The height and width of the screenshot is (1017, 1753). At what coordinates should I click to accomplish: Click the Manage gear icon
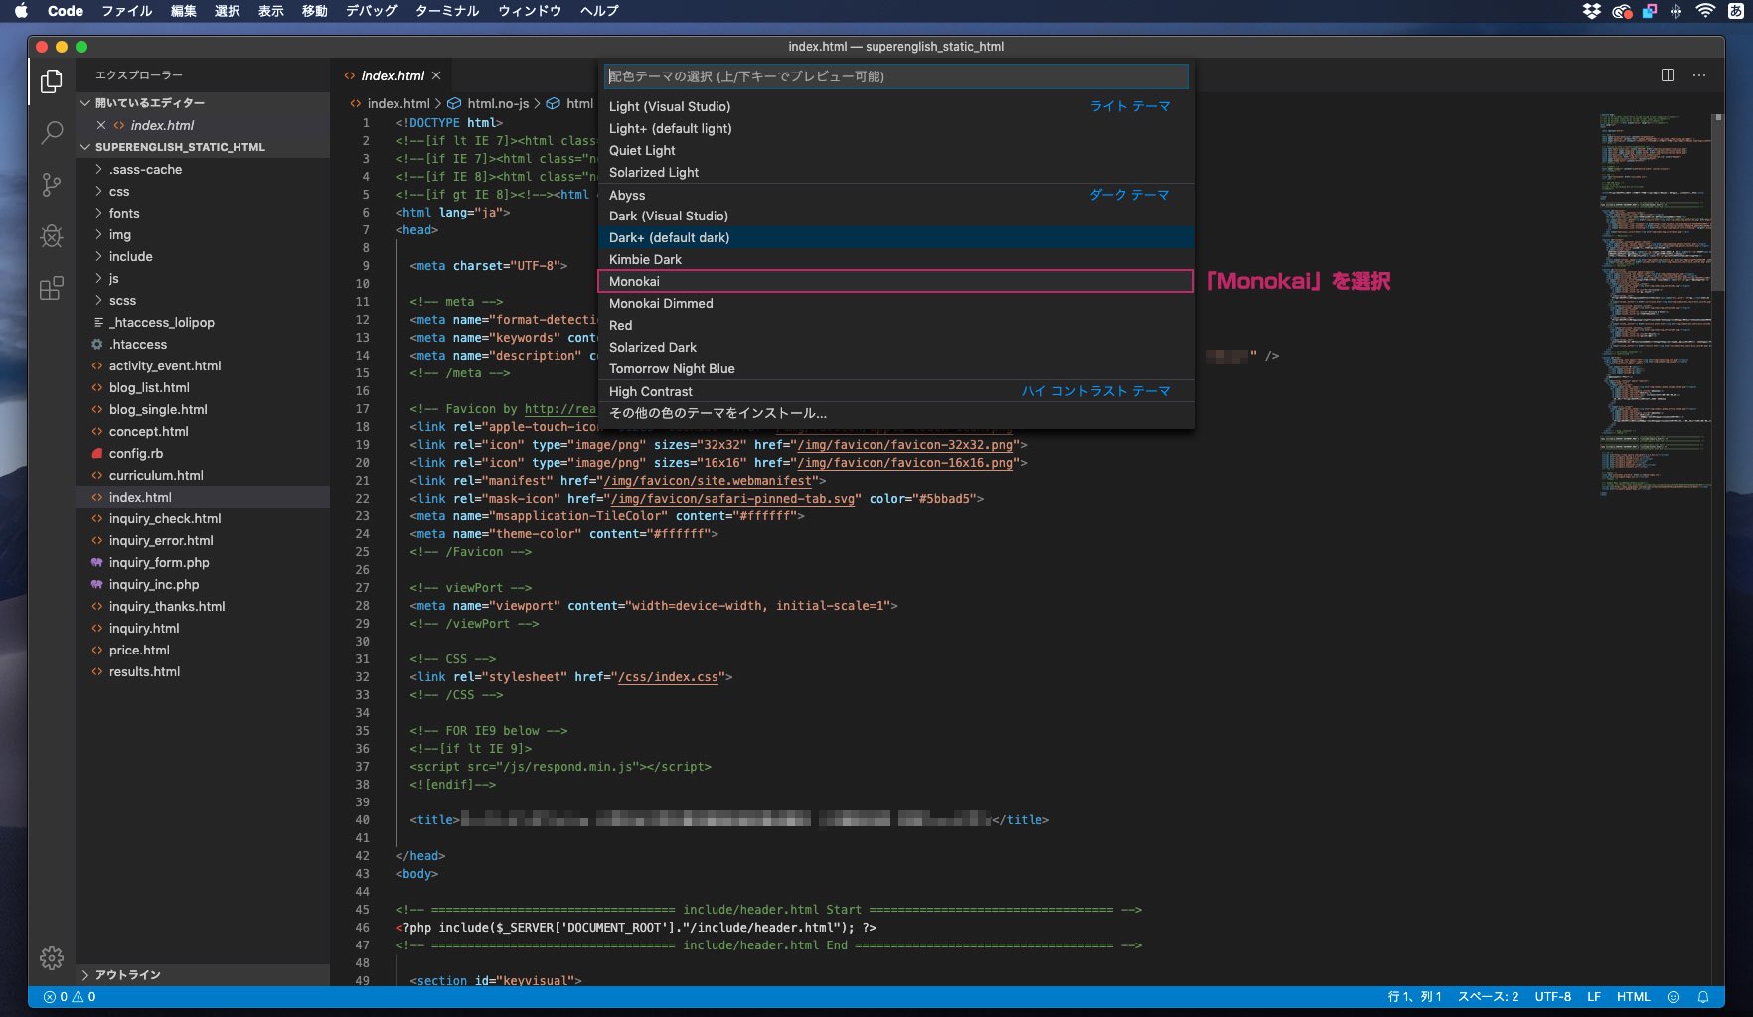[x=52, y=957]
